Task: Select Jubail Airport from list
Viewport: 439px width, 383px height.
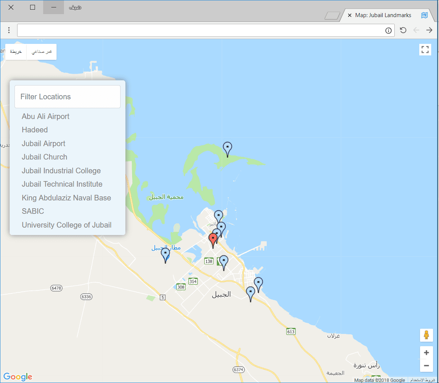Action: (44, 144)
